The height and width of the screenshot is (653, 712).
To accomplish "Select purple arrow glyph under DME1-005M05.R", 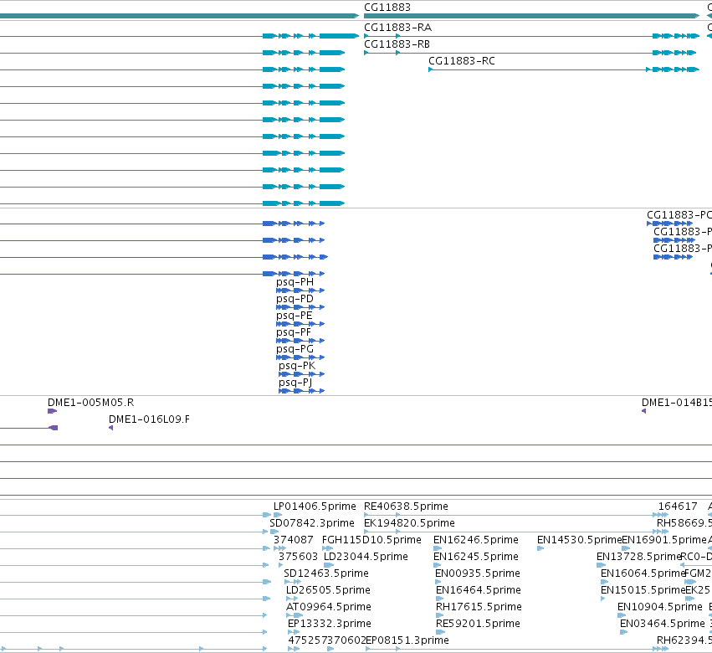I will 52,411.
